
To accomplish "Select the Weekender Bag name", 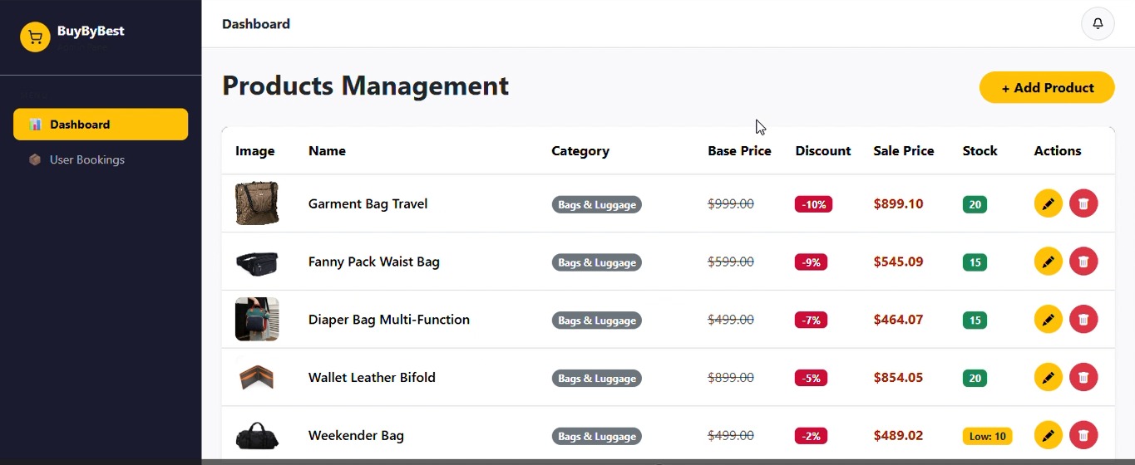I will click(x=356, y=435).
